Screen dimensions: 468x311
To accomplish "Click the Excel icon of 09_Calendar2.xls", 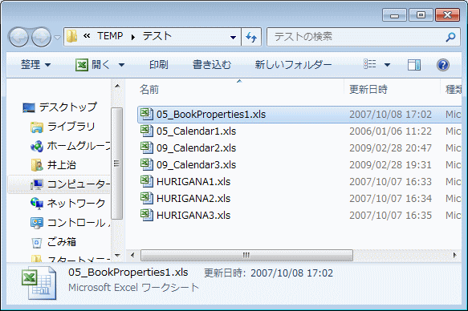I will coord(147,147).
